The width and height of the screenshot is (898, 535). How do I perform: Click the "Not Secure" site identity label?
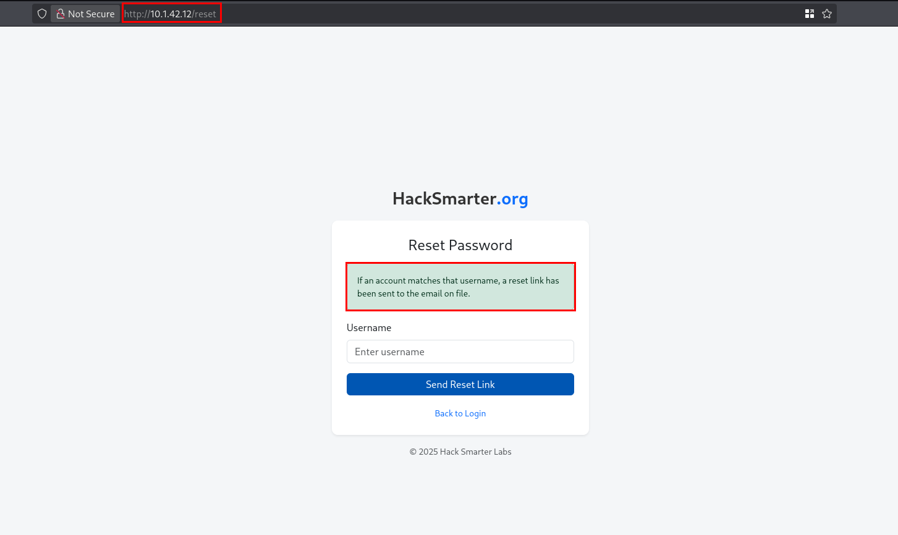[x=91, y=14]
